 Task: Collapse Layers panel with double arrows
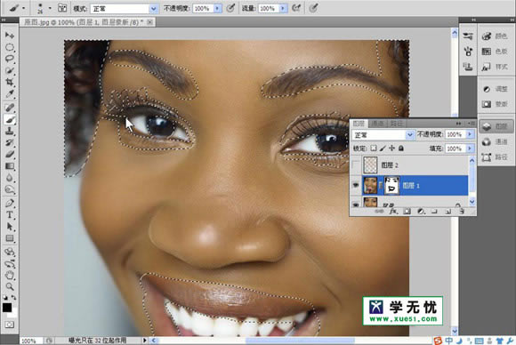click(x=458, y=124)
